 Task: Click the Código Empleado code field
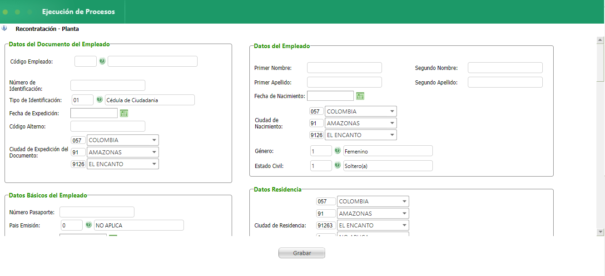85,61
